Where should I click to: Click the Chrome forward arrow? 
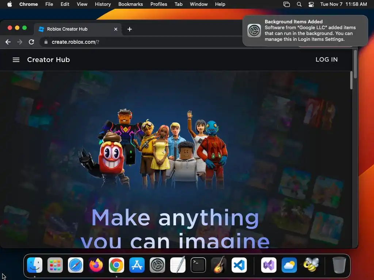tap(20, 42)
